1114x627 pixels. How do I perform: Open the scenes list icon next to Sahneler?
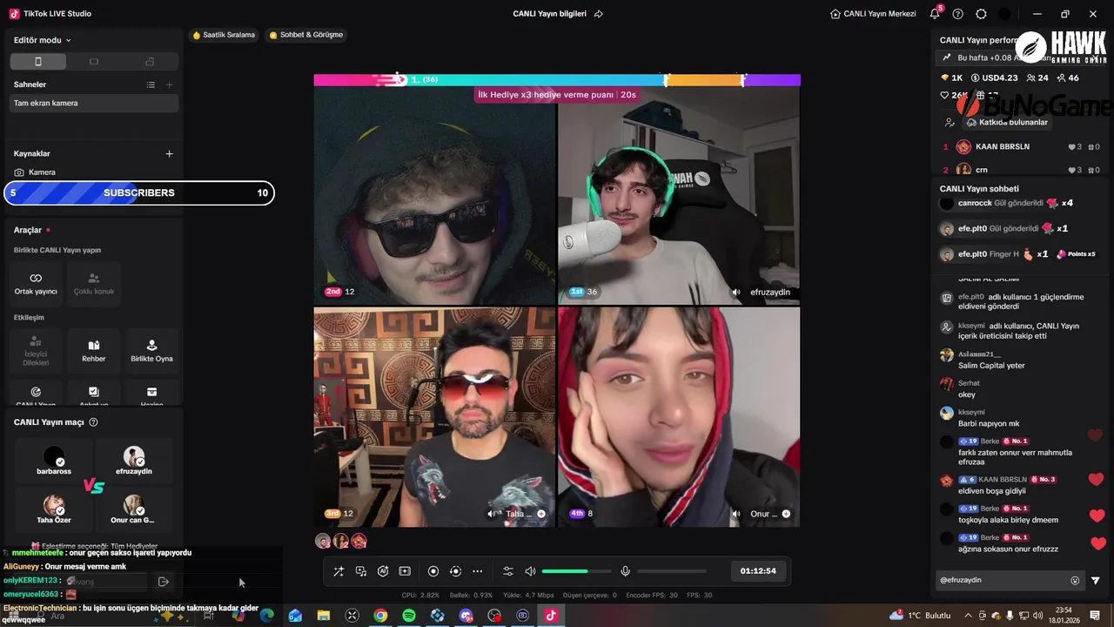click(x=151, y=84)
